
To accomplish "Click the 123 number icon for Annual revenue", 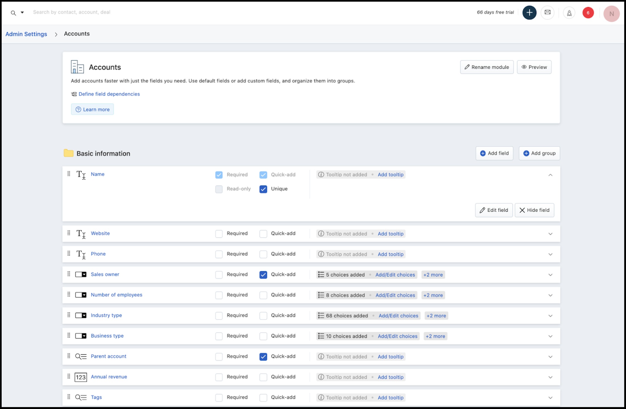I will (81, 377).
